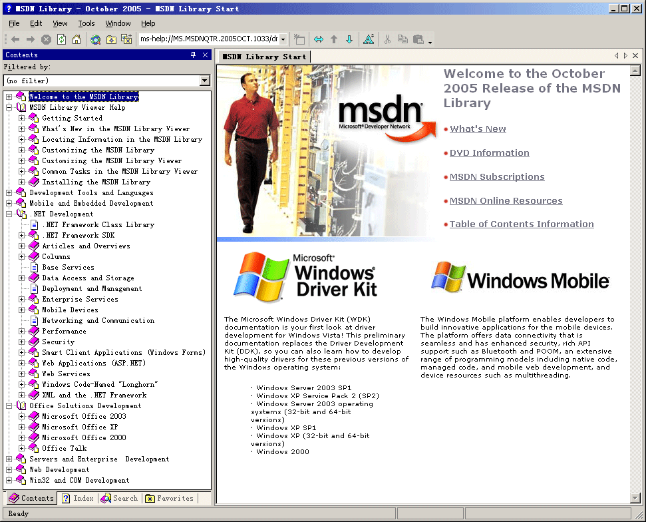This screenshot has height=522, width=646.
Task: Open the DVD Information link
Action: click(x=489, y=152)
